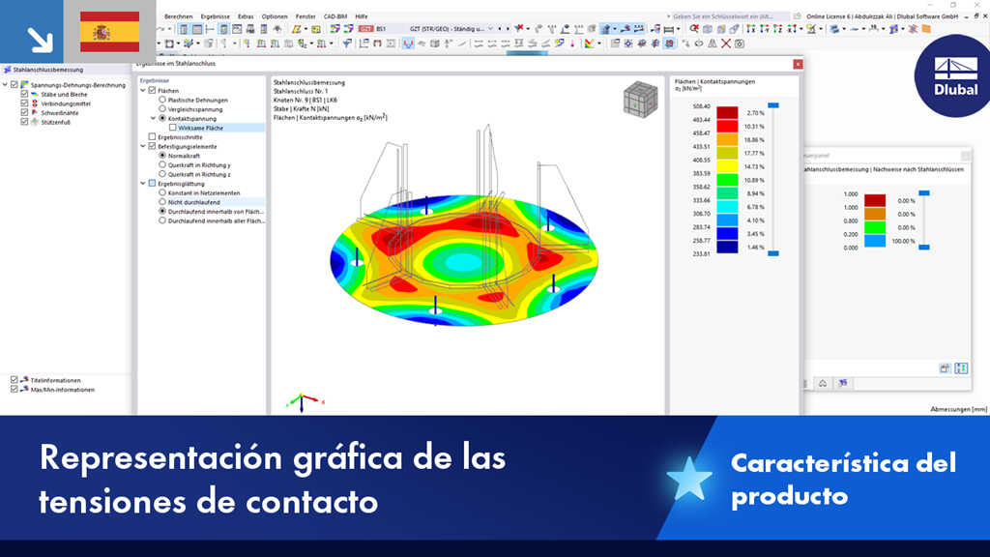Collapse the Kontaktspannung tree branch
Viewport: 990px width, 557px height.
tap(152, 117)
